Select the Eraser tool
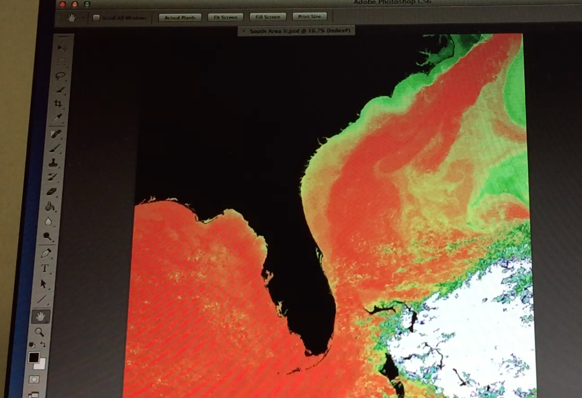Image resolution: width=582 pixels, height=398 pixels. point(51,191)
